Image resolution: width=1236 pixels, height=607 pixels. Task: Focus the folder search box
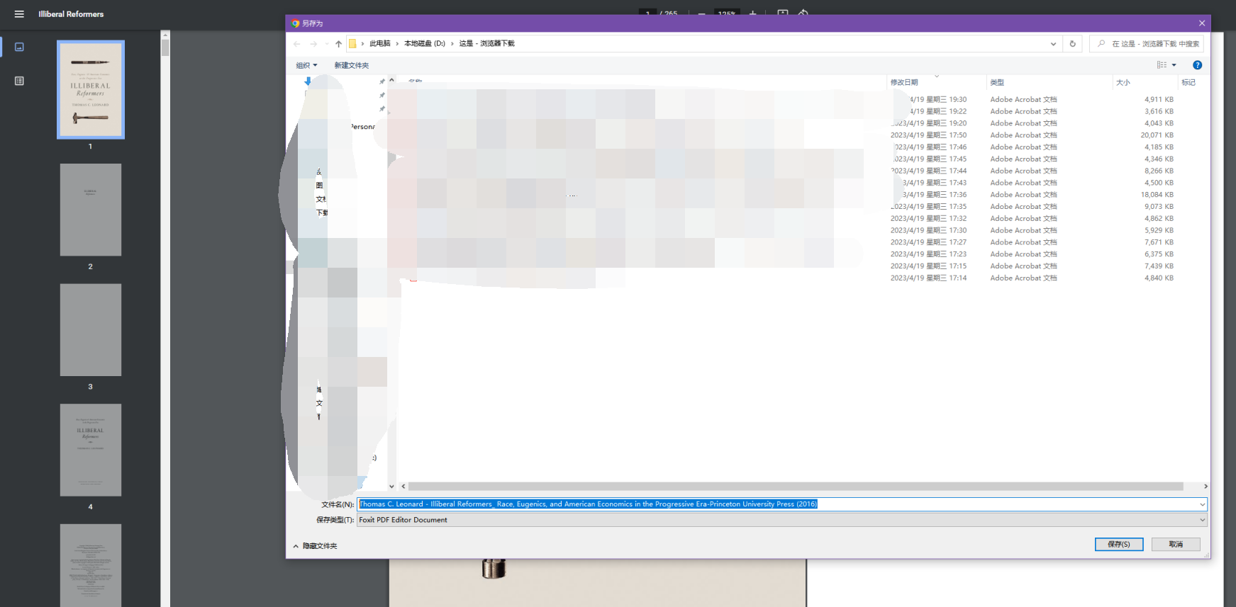click(1147, 44)
